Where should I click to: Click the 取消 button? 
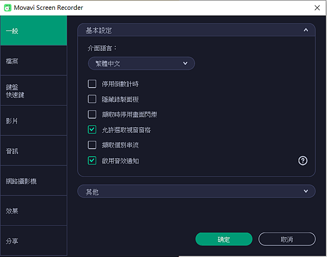click(287, 239)
